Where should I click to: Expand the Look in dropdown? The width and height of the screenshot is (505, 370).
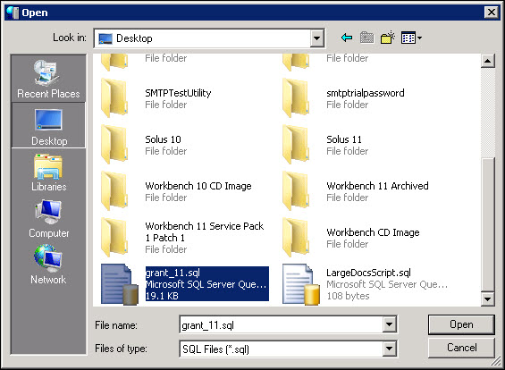(317, 38)
